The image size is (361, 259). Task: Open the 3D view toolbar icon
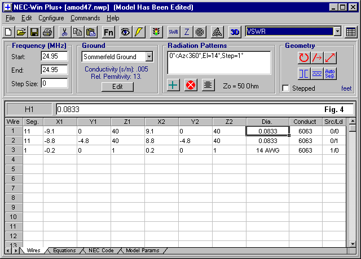235,32
